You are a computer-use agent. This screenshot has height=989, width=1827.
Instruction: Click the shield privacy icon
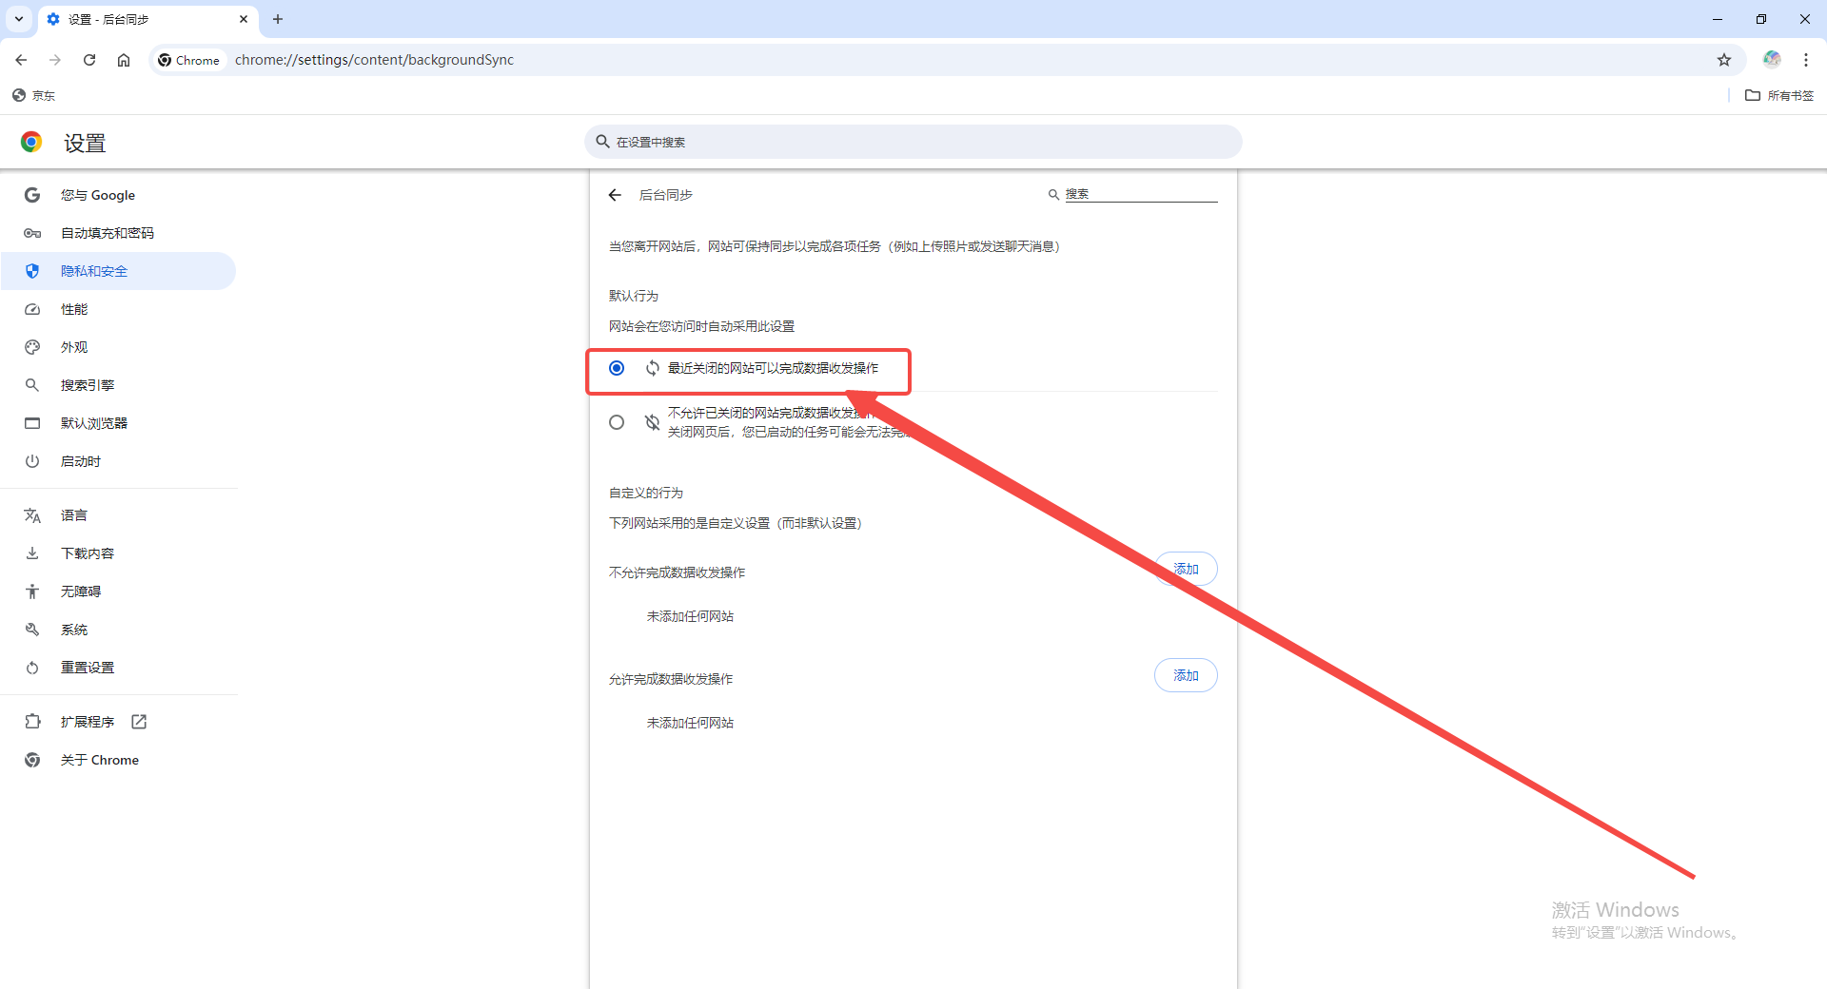click(32, 271)
